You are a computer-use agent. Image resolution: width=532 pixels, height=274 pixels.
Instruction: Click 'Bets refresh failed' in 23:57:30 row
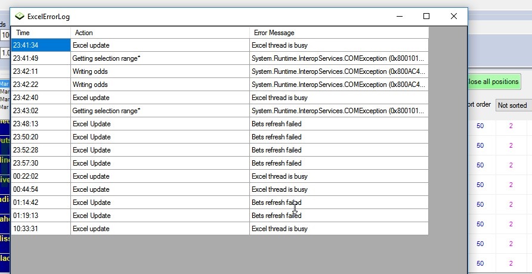pos(277,163)
